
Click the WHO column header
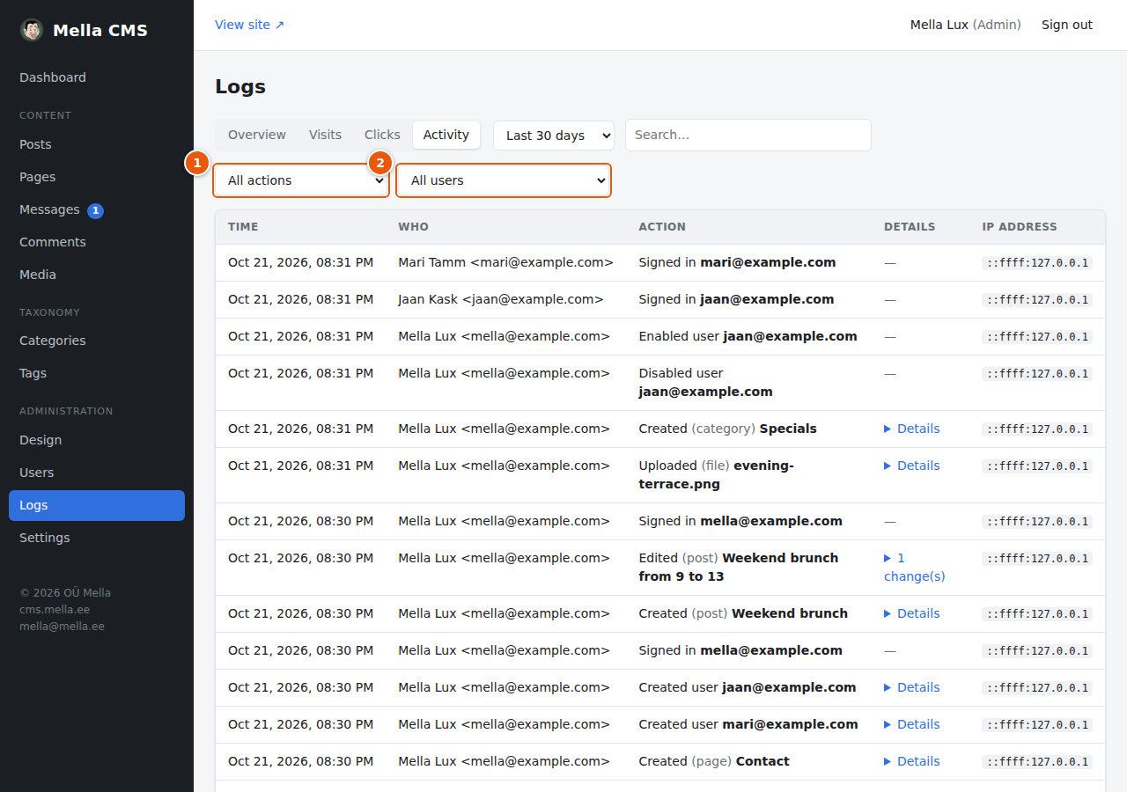pyautogui.click(x=414, y=227)
